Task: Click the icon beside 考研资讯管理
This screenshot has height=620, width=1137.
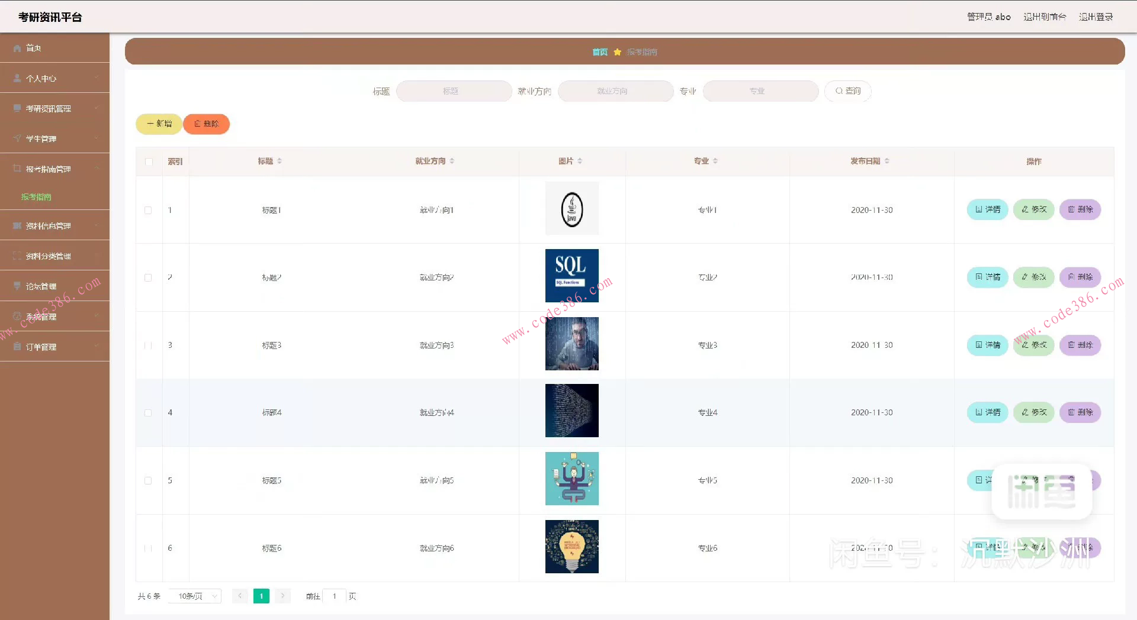Action: [17, 108]
